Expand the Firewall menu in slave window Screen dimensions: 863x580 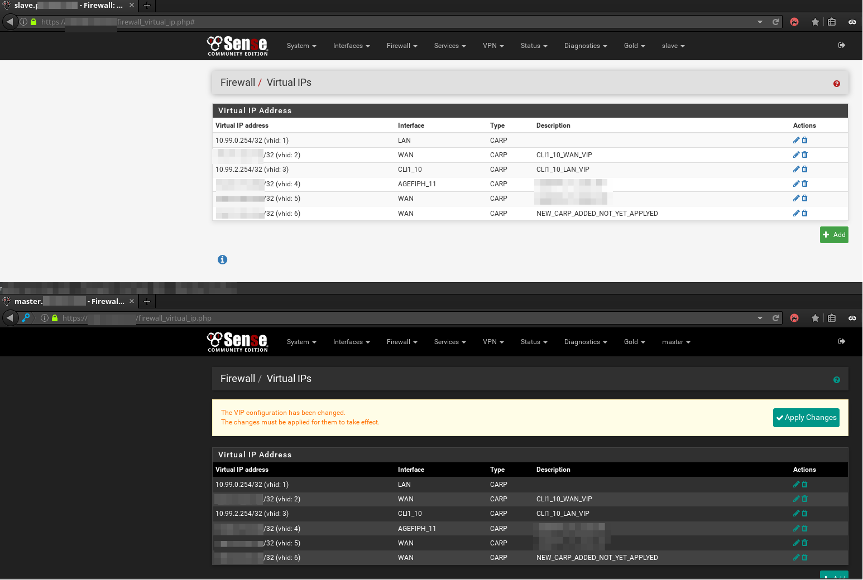[x=401, y=46]
